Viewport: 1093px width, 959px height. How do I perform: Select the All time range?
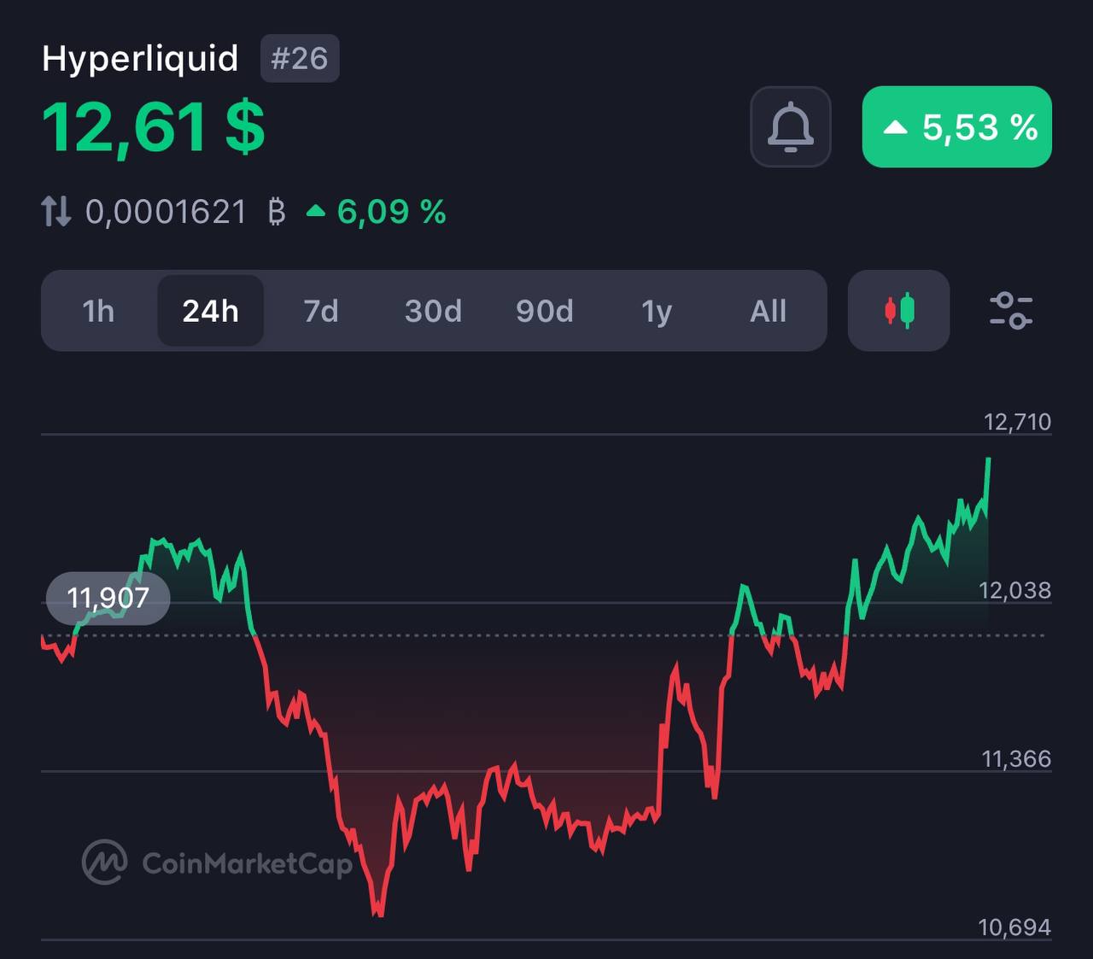(x=768, y=311)
